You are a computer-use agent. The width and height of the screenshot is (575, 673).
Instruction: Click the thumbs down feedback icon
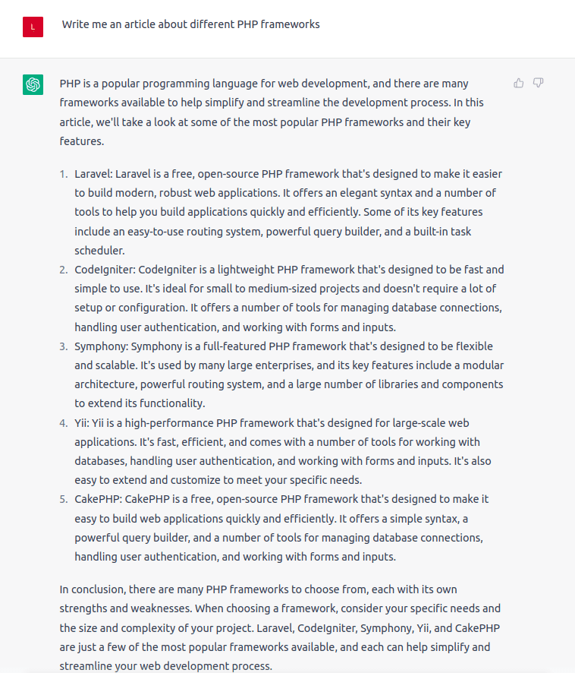[x=539, y=83]
